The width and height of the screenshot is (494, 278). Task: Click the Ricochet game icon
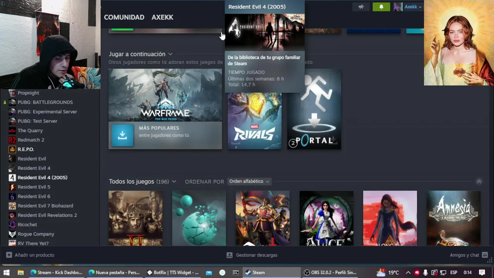pos(12,225)
